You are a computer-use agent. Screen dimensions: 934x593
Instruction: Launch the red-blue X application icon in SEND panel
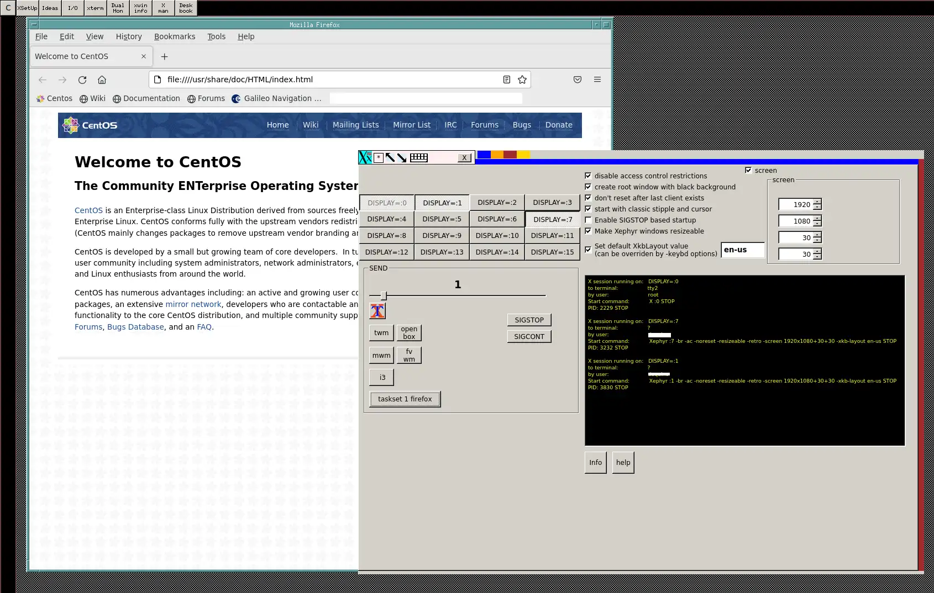(x=377, y=311)
